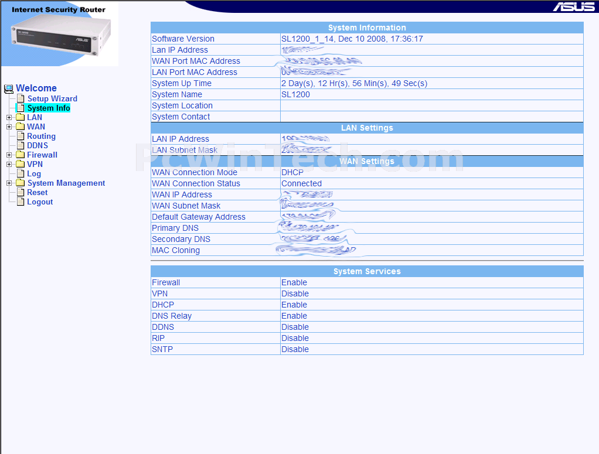Click the Logout page icon
Screen dimensions: 599x454
(21, 202)
